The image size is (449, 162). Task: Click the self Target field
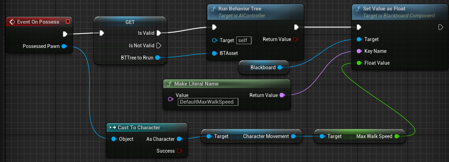(x=244, y=40)
